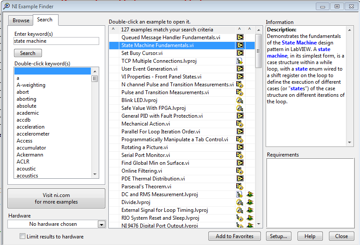Click VI icon beside General PID with Fault Protection.vi

[x=240, y=116]
